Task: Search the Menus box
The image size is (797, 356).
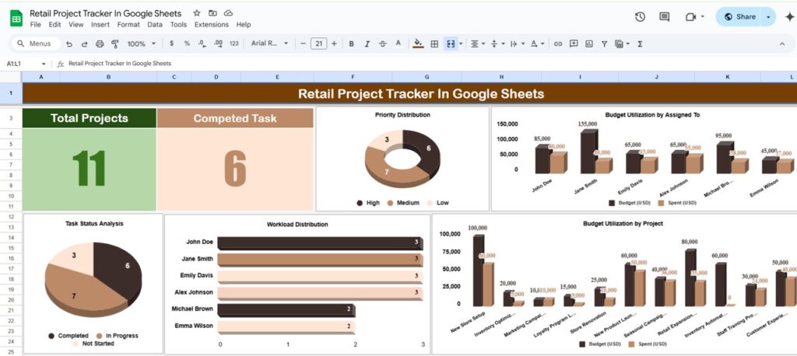Action: (x=34, y=44)
